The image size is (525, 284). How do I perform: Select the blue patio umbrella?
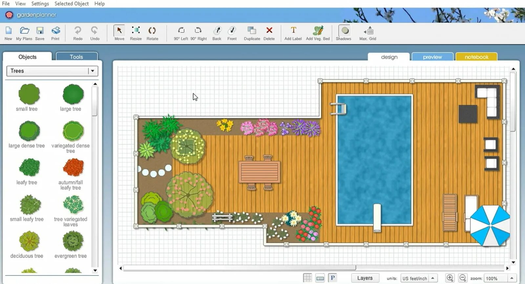[490, 226]
